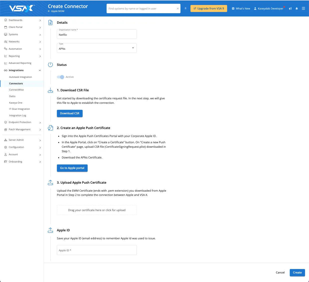309x282 pixels.
Task: Select ConnectWise under Integrations
Action: pos(16,90)
